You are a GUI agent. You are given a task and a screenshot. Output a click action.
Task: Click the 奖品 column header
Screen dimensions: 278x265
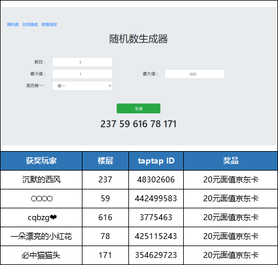[x=230, y=161]
